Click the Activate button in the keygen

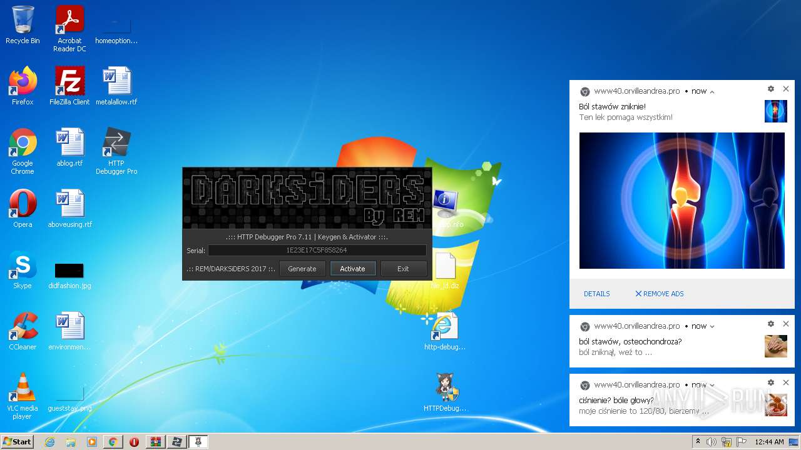(352, 269)
